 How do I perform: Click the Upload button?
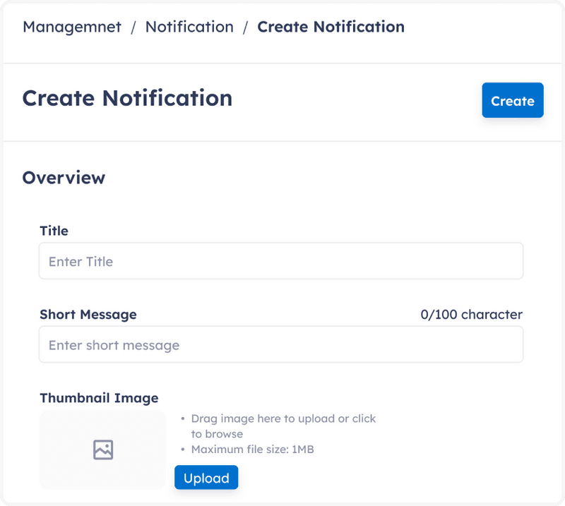click(x=206, y=478)
